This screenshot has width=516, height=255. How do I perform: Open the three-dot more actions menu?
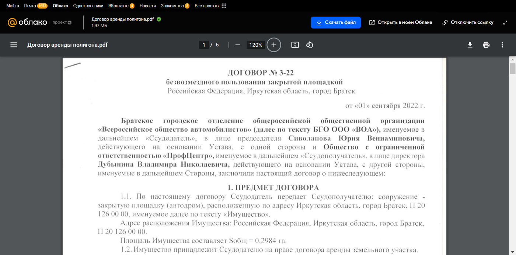[502, 45]
